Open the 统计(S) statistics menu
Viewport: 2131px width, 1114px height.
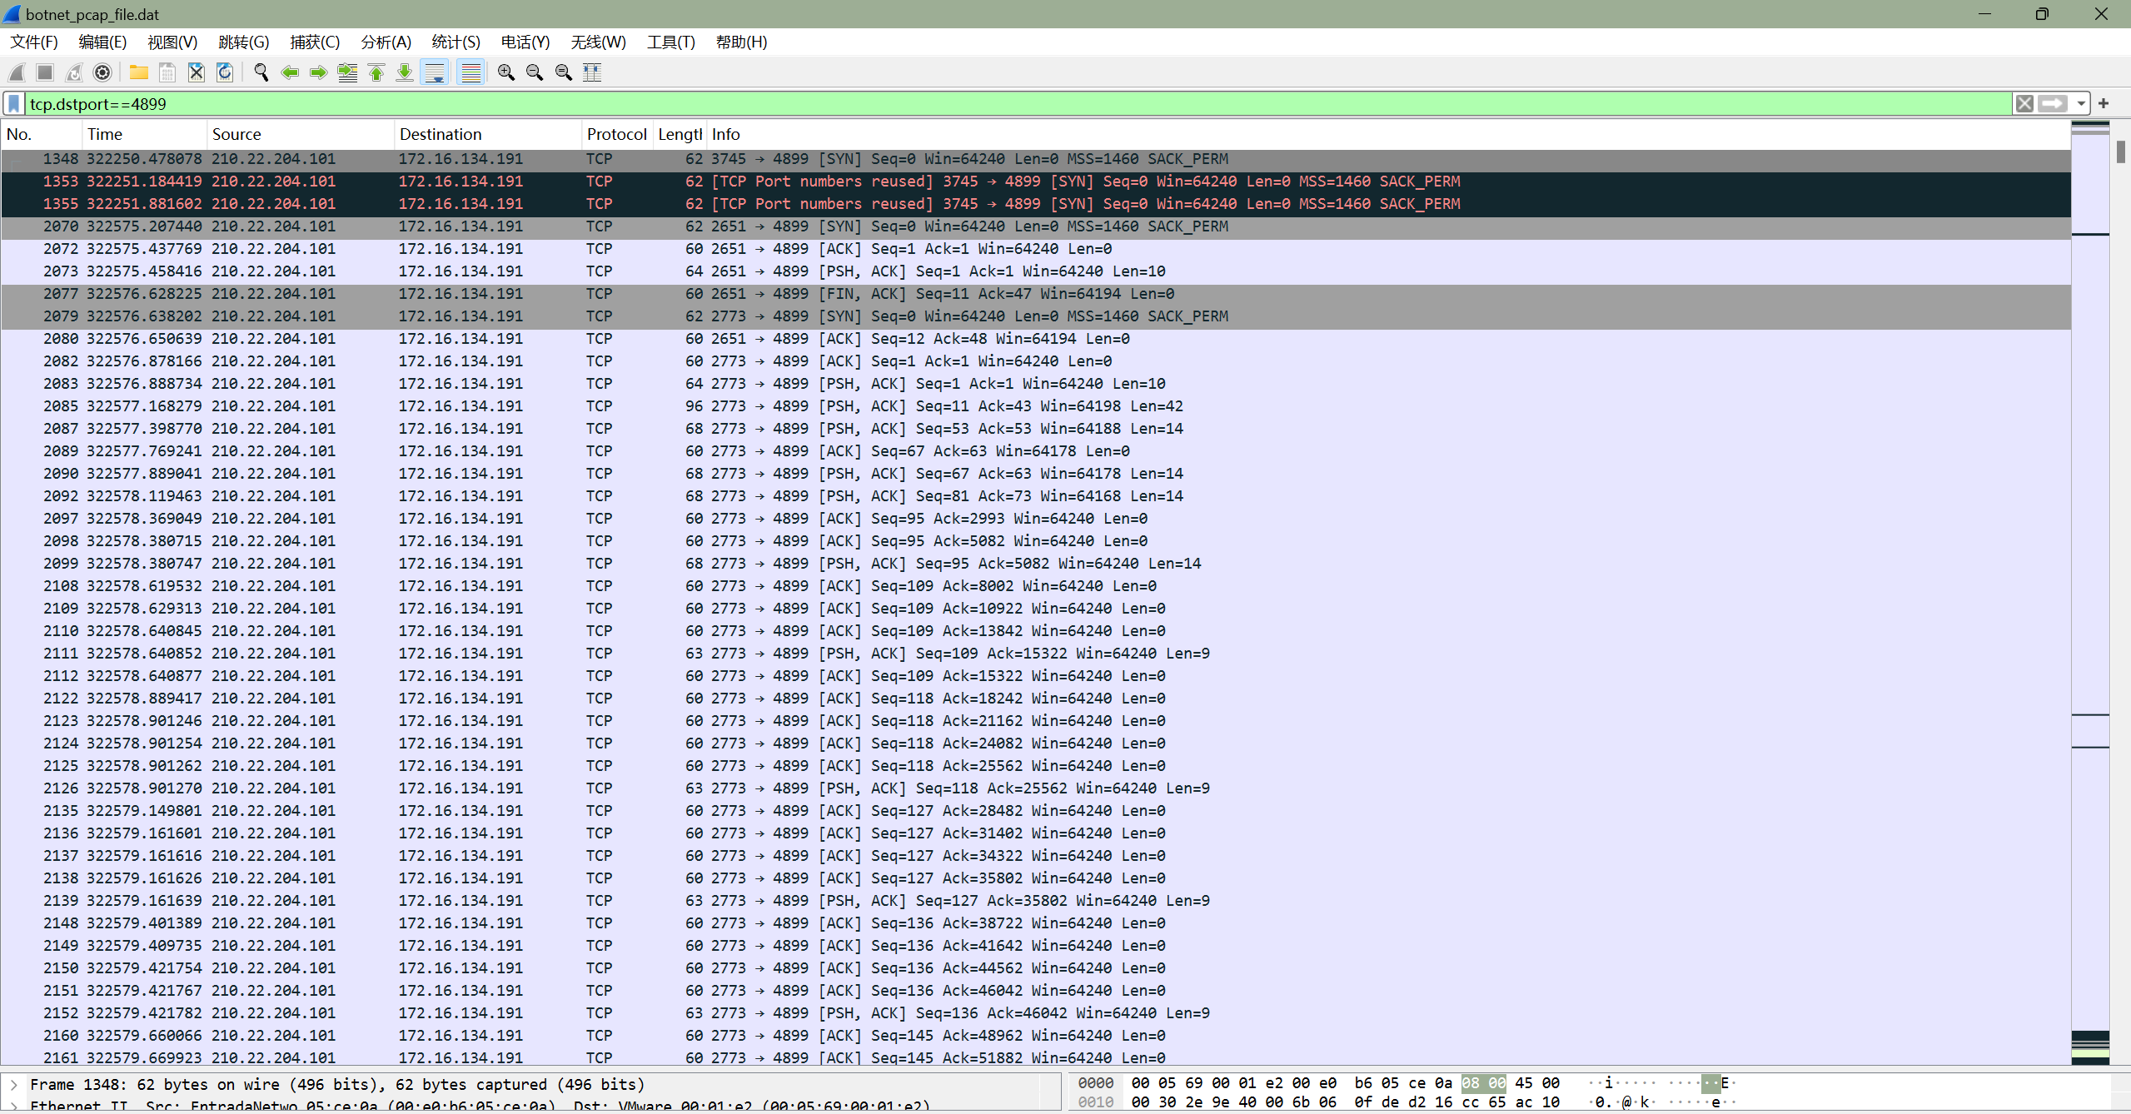tap(456, 42)
